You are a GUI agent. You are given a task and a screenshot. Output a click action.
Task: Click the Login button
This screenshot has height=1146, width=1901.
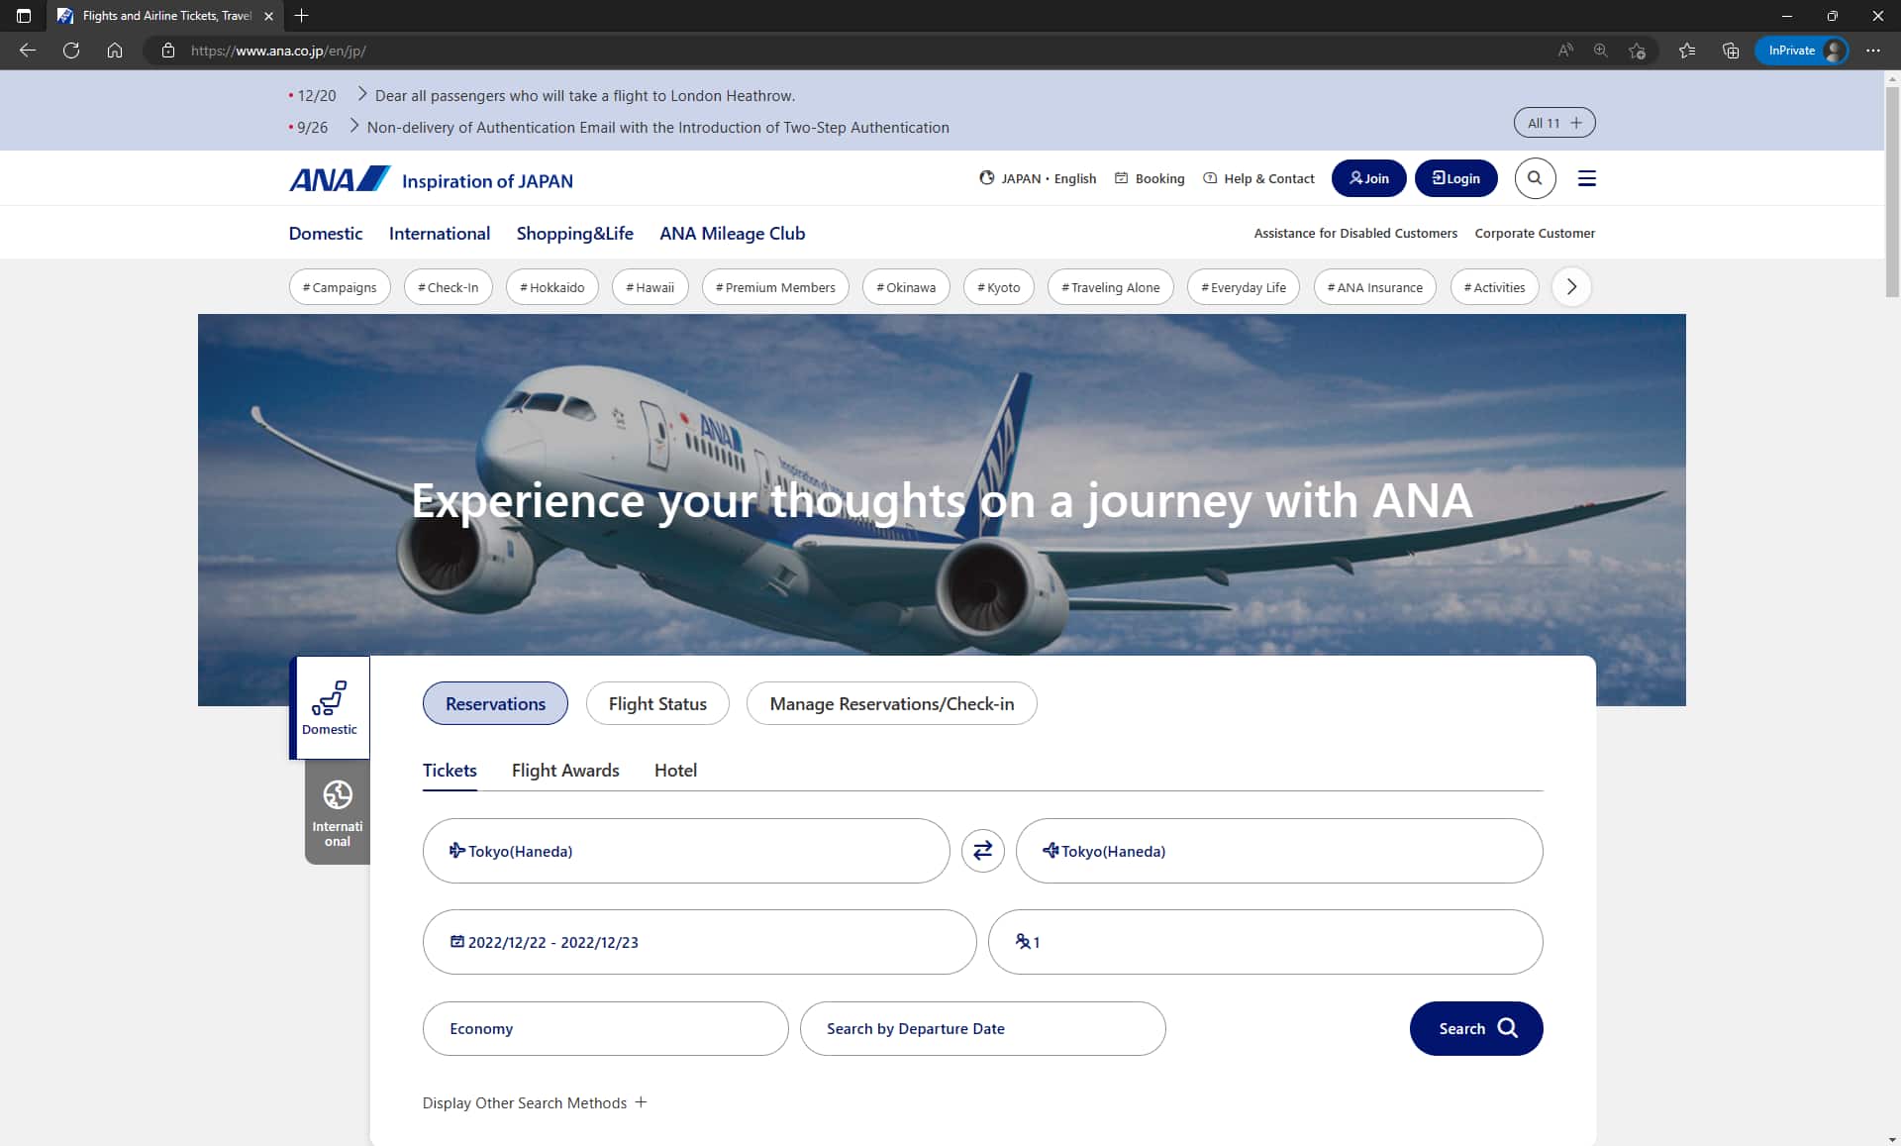click(1456, 178)
